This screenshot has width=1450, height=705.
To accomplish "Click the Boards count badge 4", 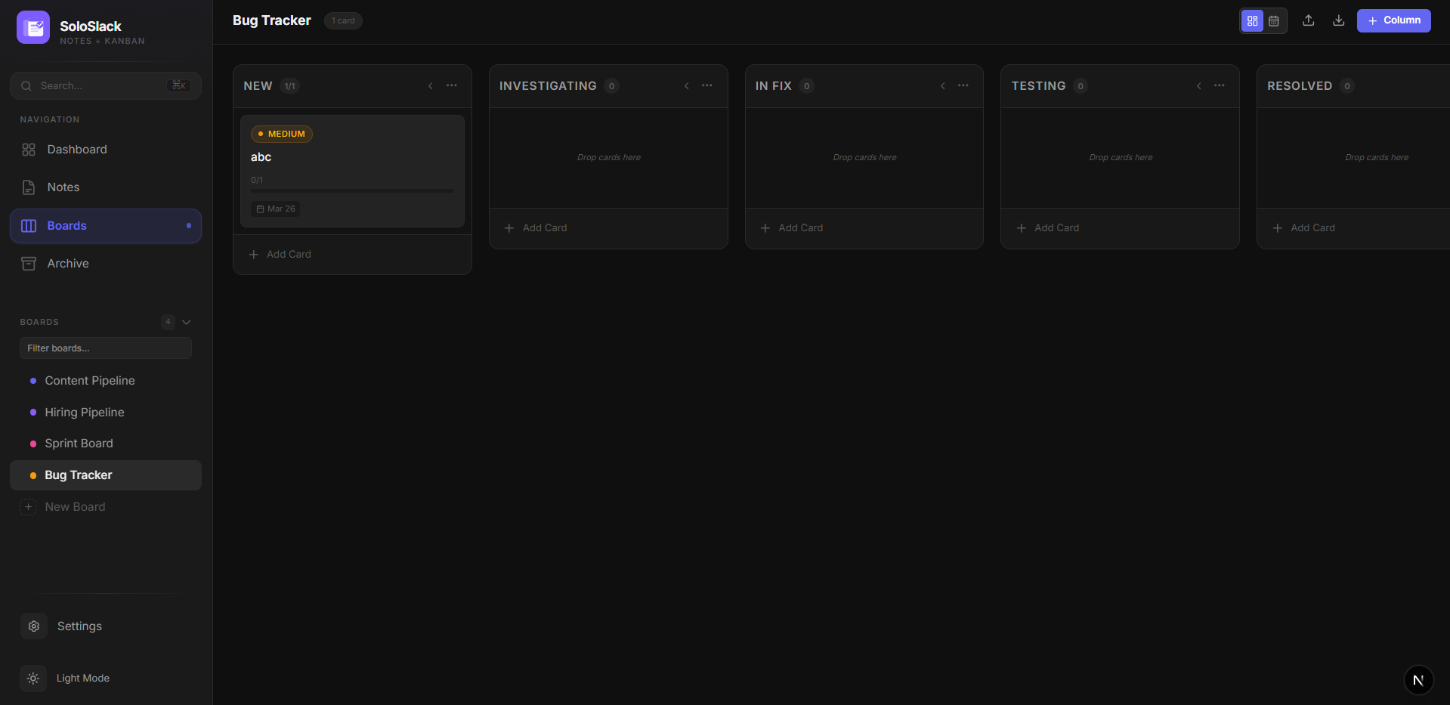I will tap(168, 322).
